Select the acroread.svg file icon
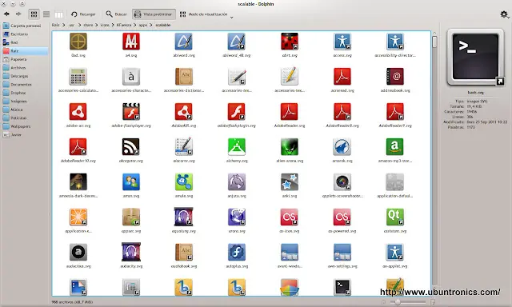 pos(342,77)
